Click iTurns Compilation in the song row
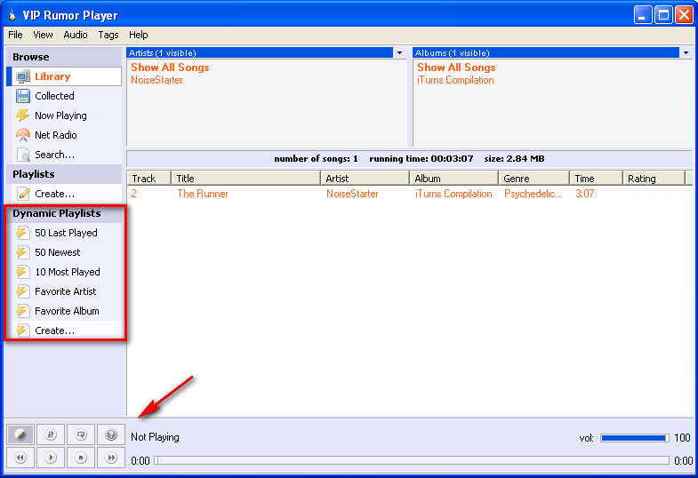The width and height of the screenshot is (698, 478). click(x=453, y=194)
